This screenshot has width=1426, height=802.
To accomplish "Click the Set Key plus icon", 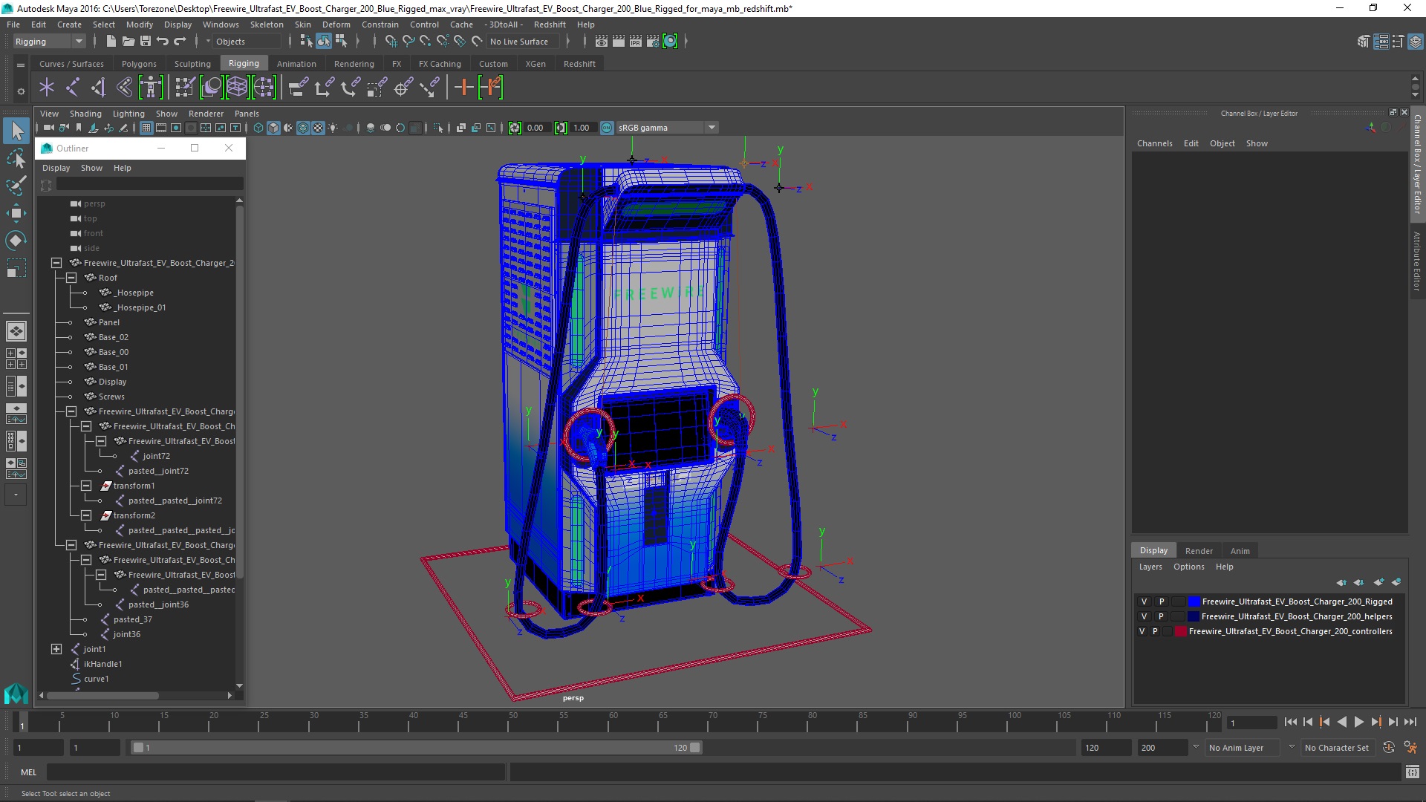I will pyautogui.click(x=463, y=88).
